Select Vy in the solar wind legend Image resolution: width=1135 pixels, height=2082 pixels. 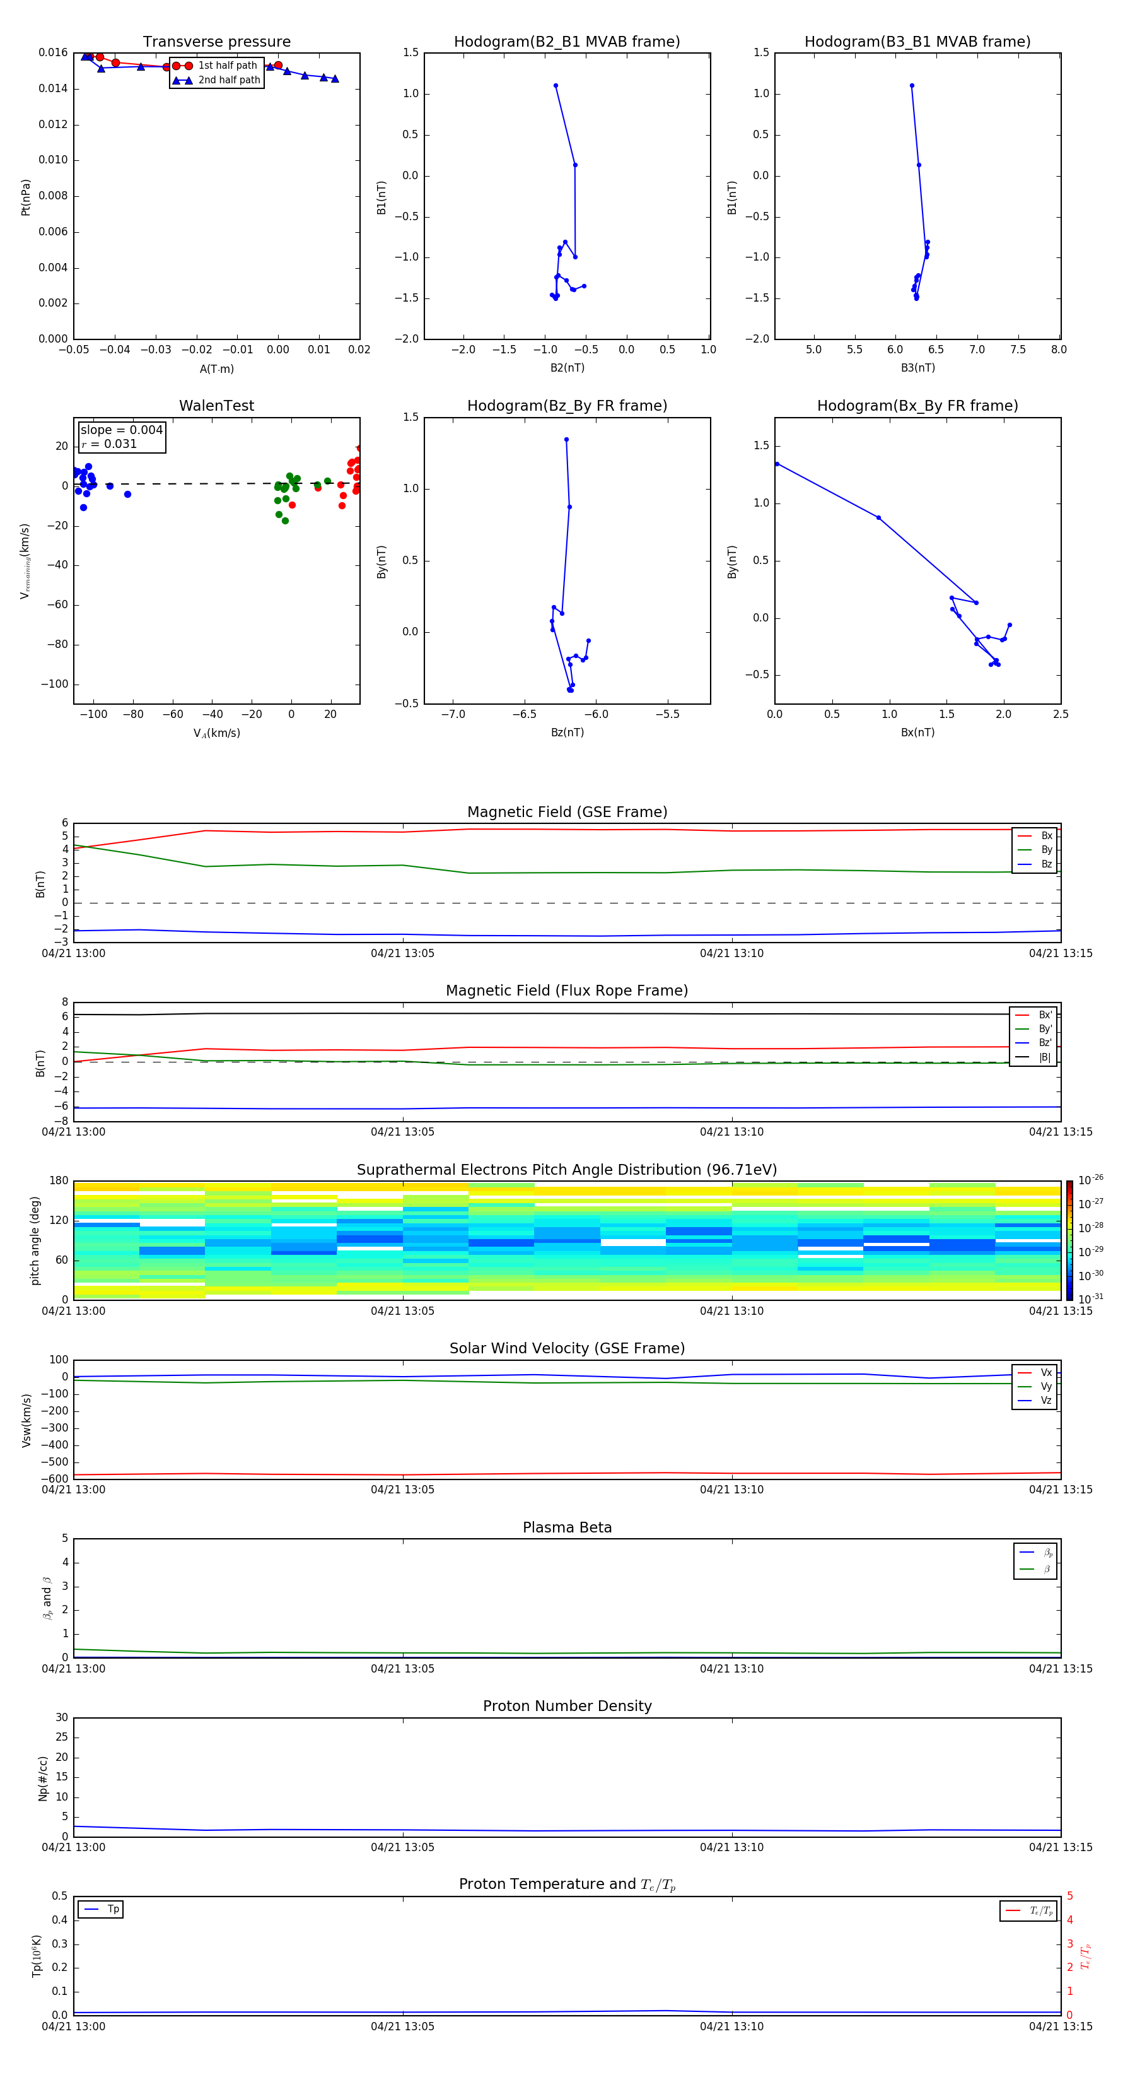[x=1035, y=1386]
